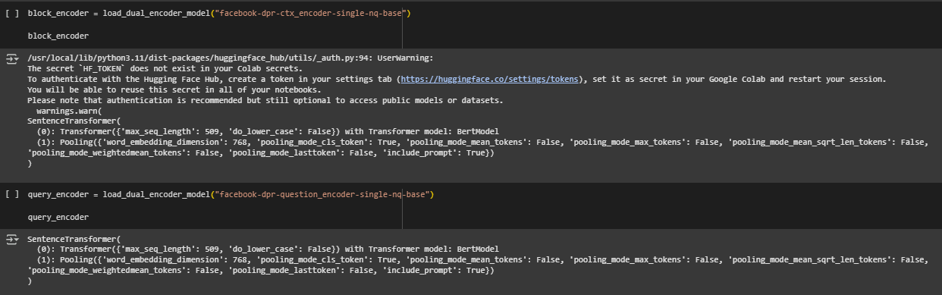The image size is (942, 295).
Task: Open the huggingface.co/settings/tokens link
Action: point(490,79)
